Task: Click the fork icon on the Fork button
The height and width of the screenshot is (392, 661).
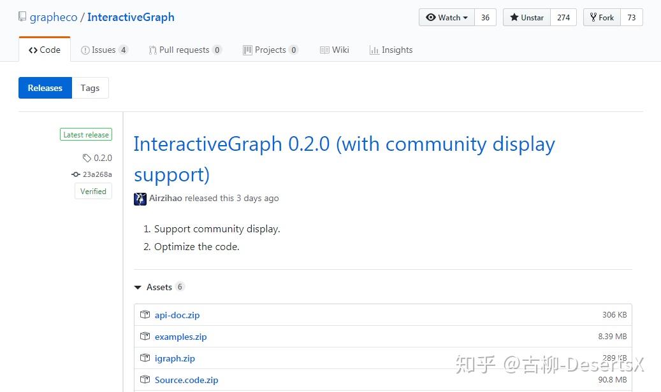Action: (593, 17)
